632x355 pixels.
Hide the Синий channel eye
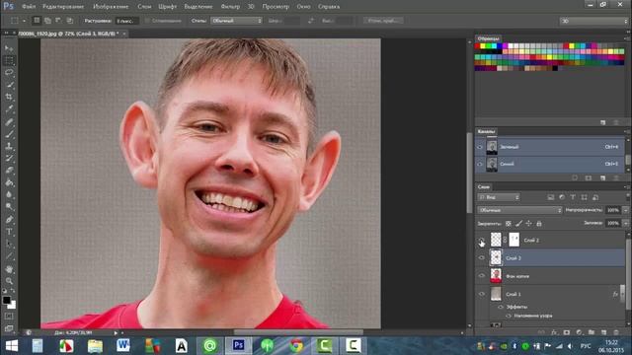click(x=480, y=165)
